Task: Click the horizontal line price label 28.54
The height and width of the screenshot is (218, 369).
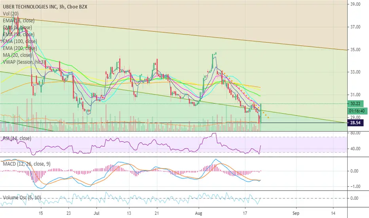Action: click(x=356, y=123)
